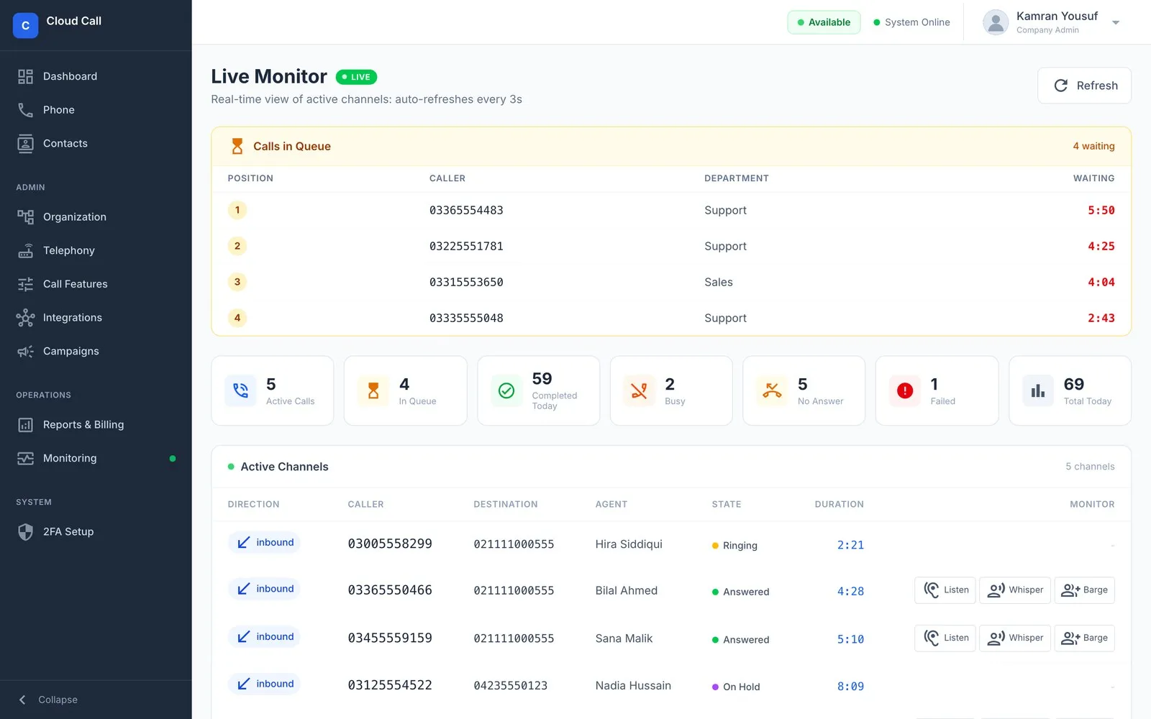Click the Integrations hub icon

coord(25,318)
